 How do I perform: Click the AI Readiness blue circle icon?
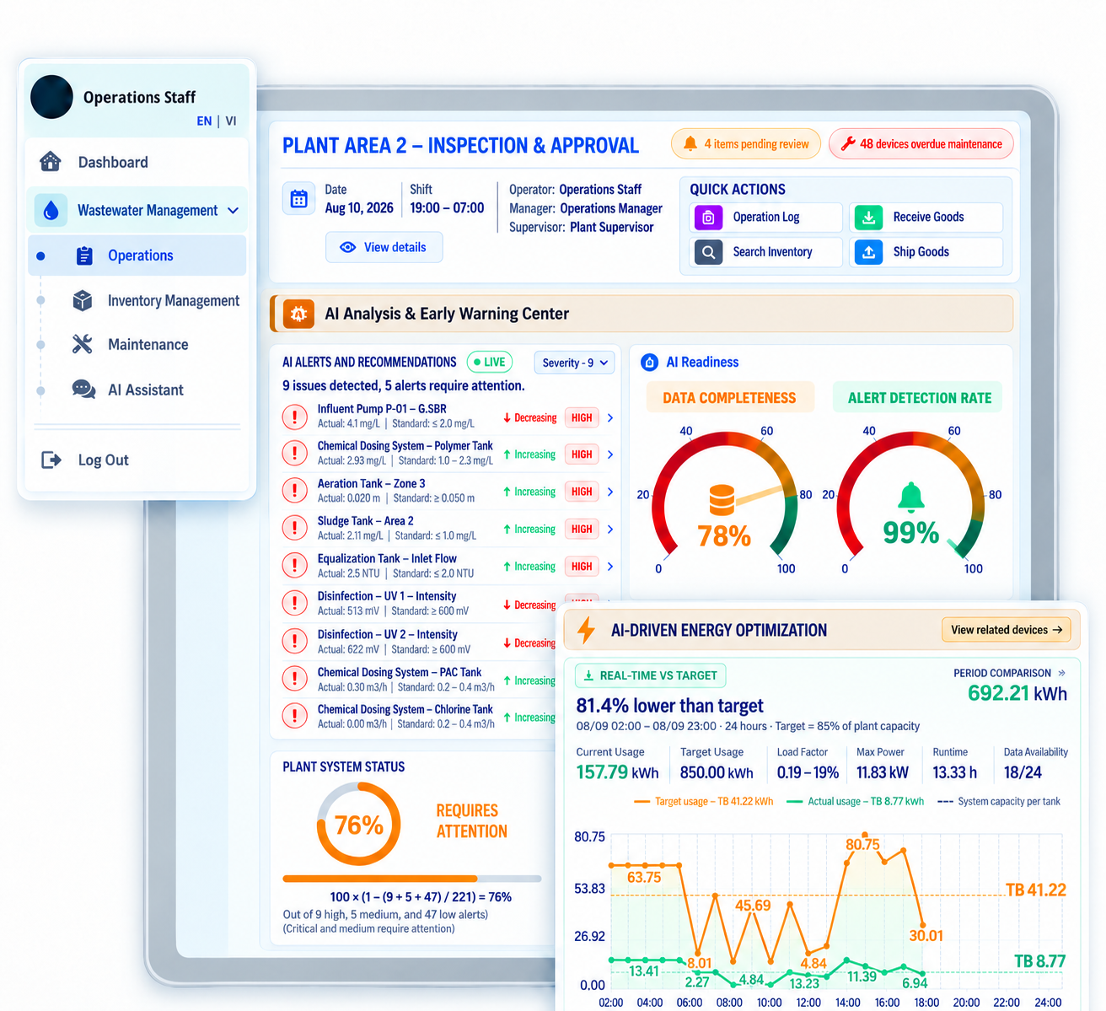coord(649,363)
